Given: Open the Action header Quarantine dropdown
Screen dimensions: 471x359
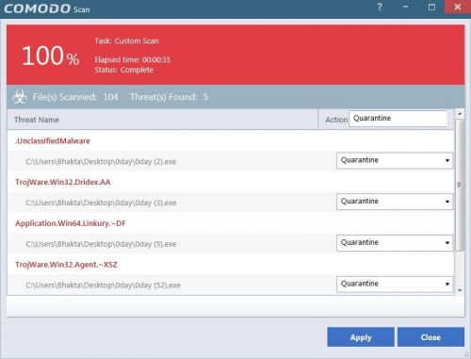Looking at the screenshot, I should pos(398,119).
